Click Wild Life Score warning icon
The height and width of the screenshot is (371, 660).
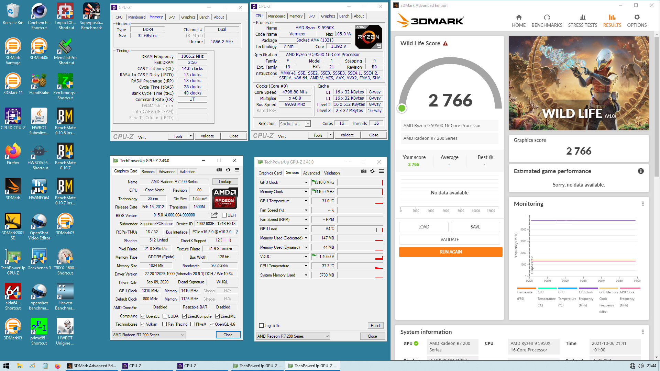coord(445,44)
